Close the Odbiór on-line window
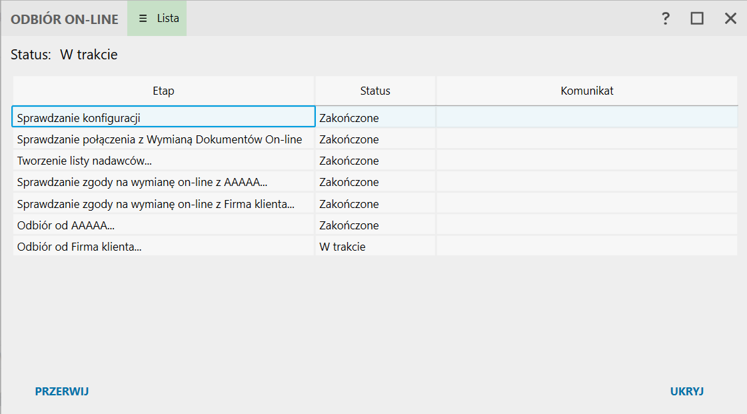Image resolution: width=747 pixels, height=414 pixels. point(730,19)
